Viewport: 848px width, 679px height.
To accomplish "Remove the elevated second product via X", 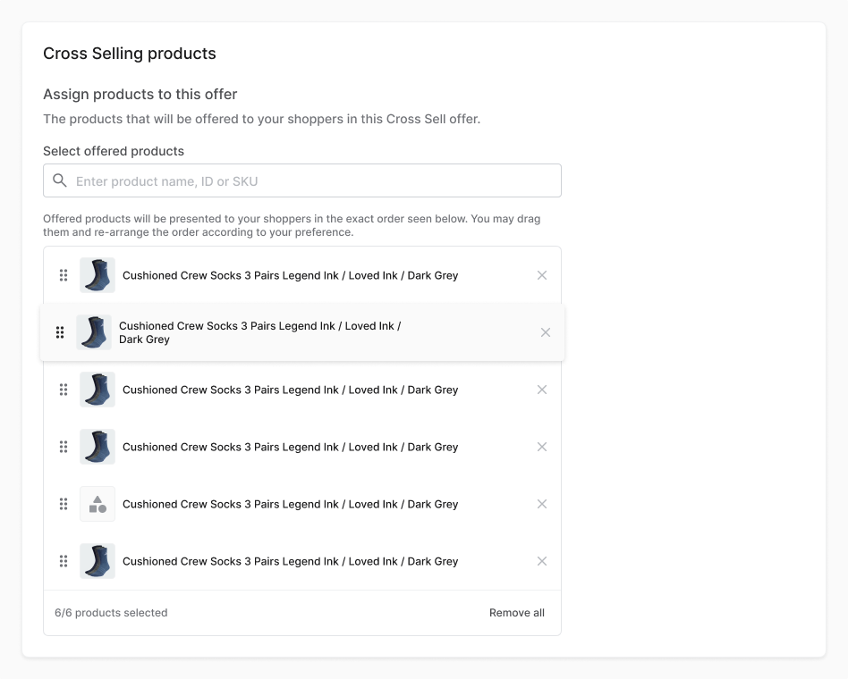I will point(546,332).
